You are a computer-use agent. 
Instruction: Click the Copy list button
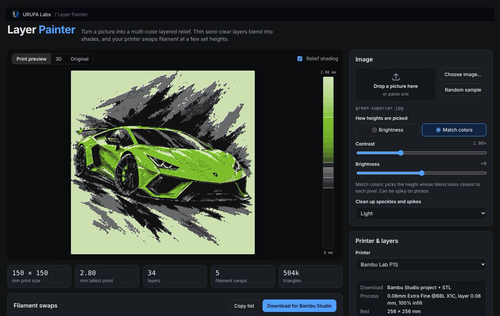click(x=244, y=306)
